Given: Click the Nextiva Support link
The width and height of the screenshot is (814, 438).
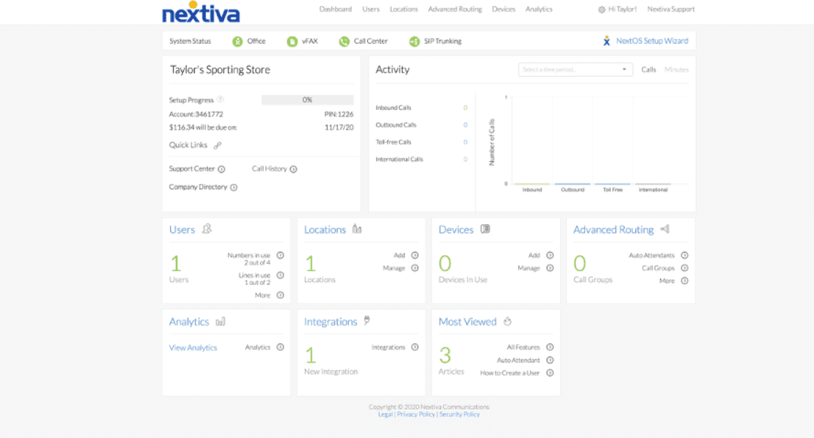Looking at the screenshot, I should pos(670,10).
